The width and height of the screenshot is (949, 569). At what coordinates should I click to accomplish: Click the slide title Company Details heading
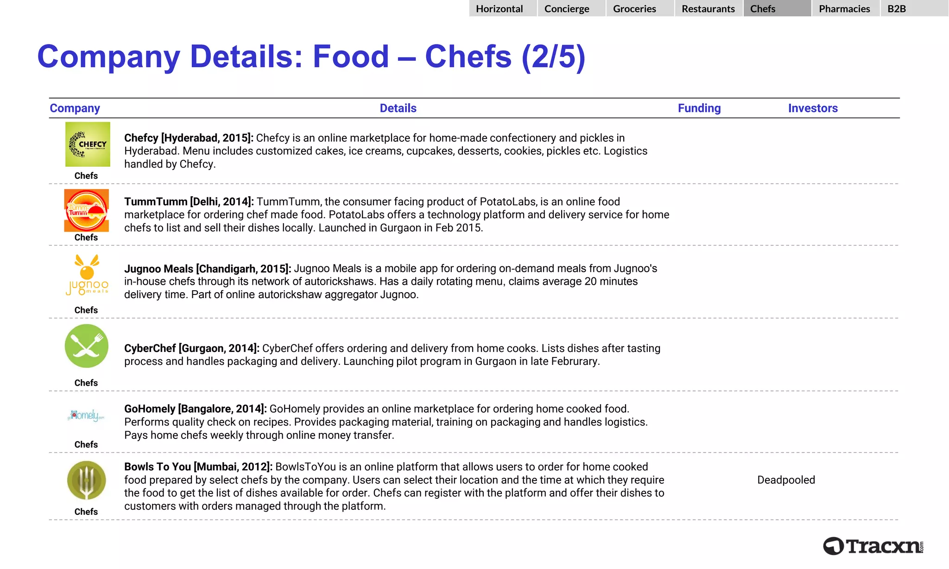pyautogui.click(x=311, y=56)
